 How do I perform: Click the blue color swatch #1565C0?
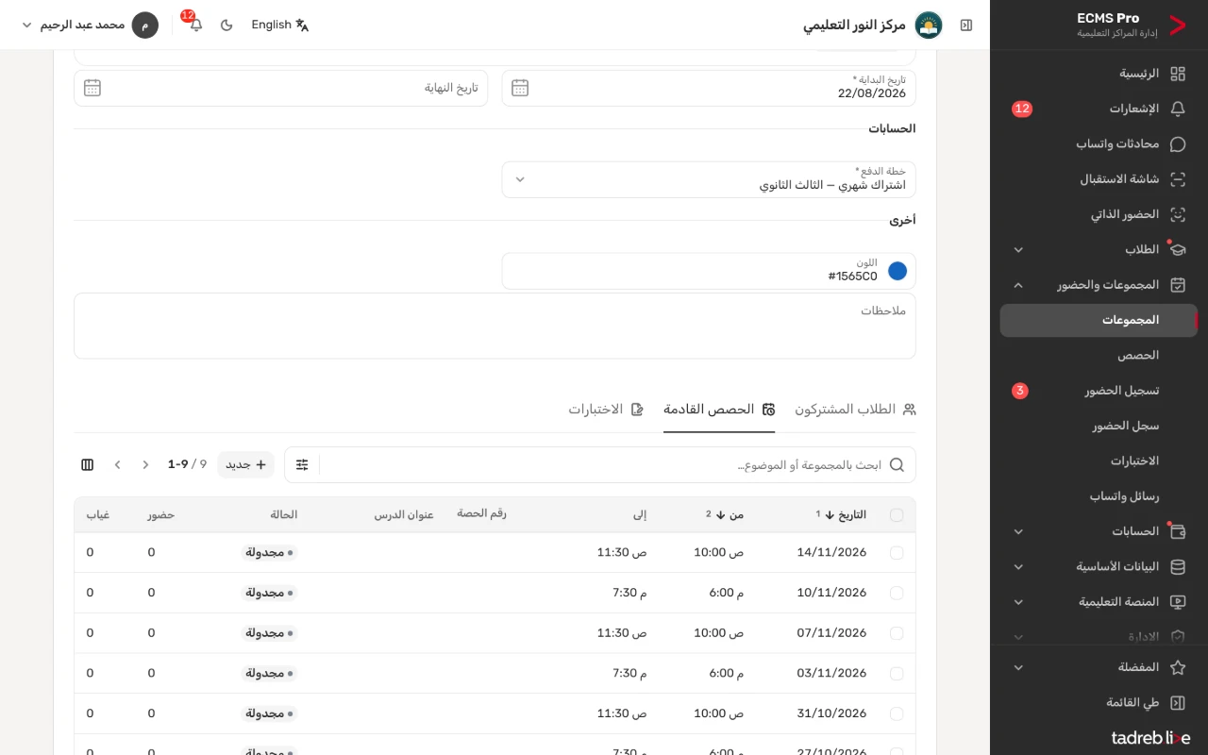pyautogui.click(x=898, y=271)
